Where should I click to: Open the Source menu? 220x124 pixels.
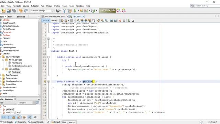26,6
